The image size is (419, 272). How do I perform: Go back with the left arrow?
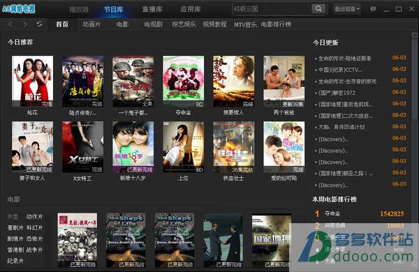pyautogui.click(x=10, y=24)
